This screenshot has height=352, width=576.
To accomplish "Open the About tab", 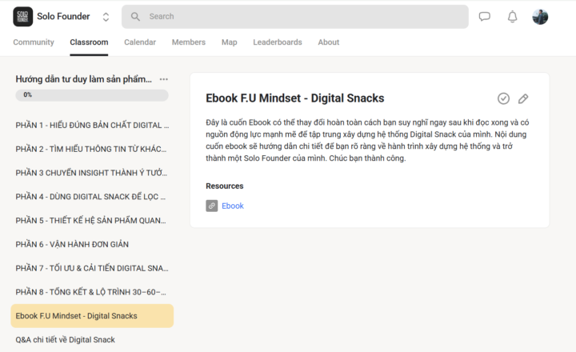I will 329,42.
